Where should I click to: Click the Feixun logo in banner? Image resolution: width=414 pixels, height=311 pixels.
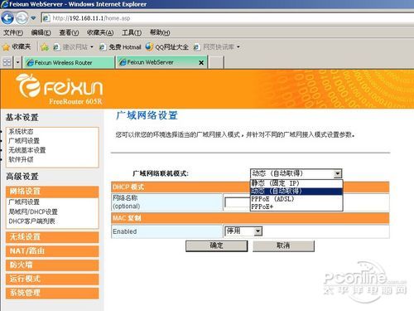(60, 89)
